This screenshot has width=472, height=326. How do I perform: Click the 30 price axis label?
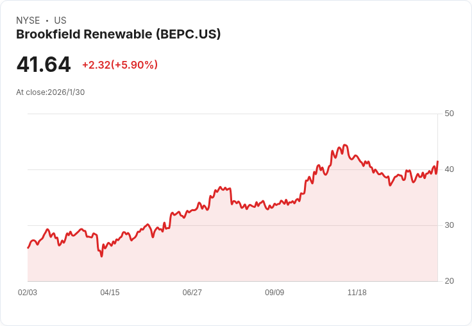click(449, 225)
